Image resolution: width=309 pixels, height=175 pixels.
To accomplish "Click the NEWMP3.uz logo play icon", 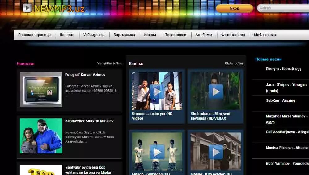I will point(27,8).
